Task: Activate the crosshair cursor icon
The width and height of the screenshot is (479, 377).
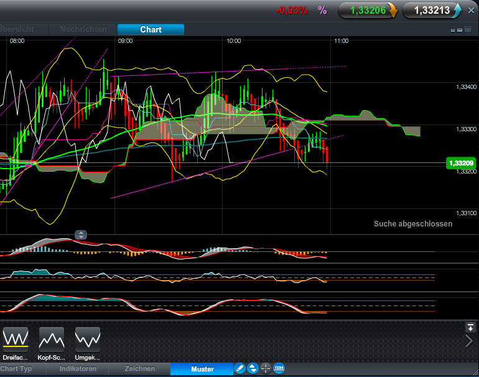Action: click(x=266, y=369)
